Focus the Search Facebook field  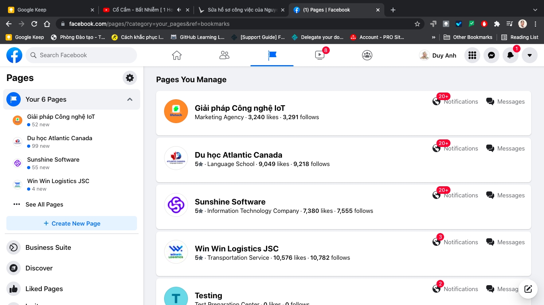tap(81, 55)
